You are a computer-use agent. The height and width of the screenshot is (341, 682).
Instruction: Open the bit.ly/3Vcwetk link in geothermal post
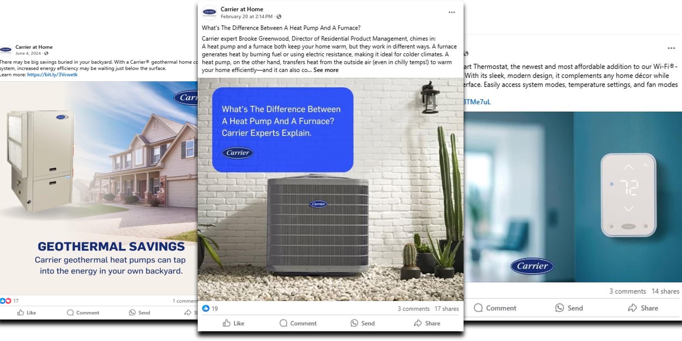52,75
